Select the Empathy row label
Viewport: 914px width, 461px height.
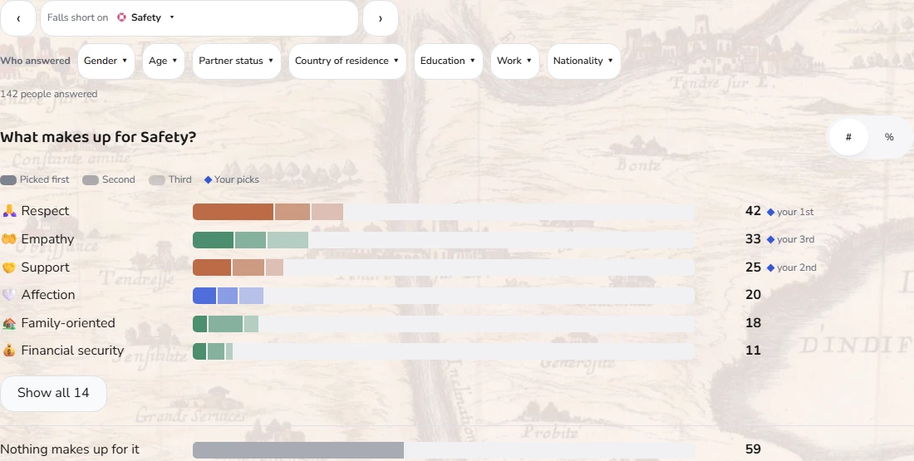(48, 239)
